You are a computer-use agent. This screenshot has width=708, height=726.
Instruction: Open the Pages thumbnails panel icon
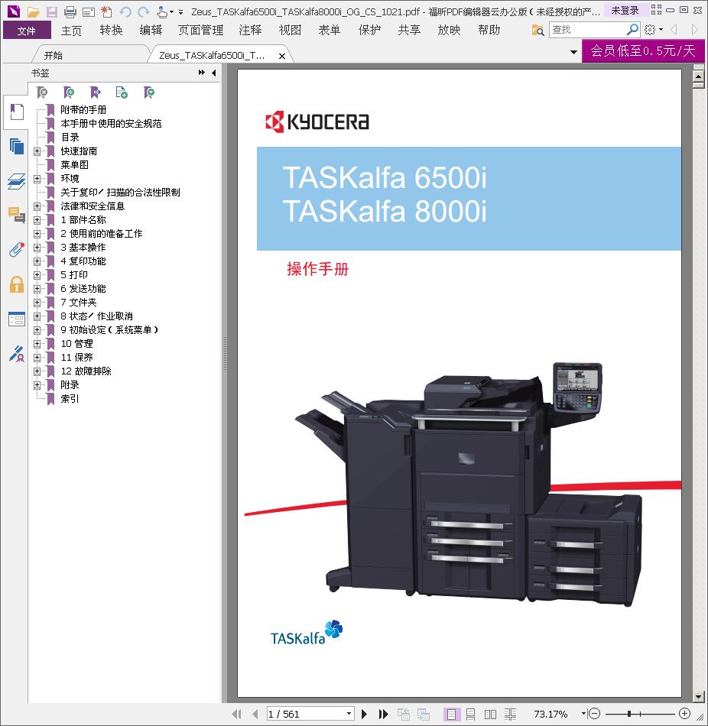click(17, 146)
